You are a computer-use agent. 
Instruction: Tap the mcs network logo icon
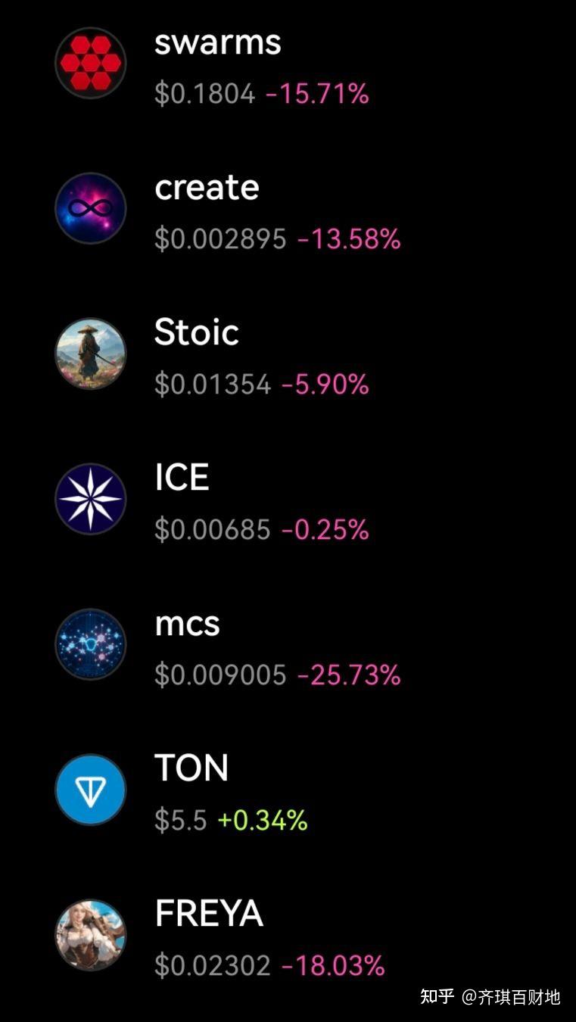point(90,644)
